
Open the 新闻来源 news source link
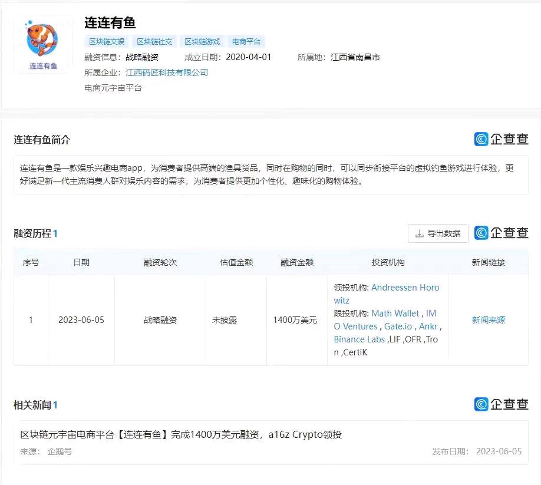(x=488, y=320)
